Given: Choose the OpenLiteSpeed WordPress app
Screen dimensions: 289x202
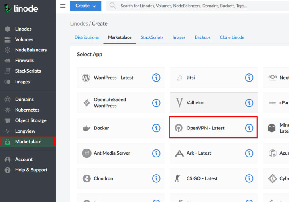Looking at the screenshot, I should click(121, 103).
